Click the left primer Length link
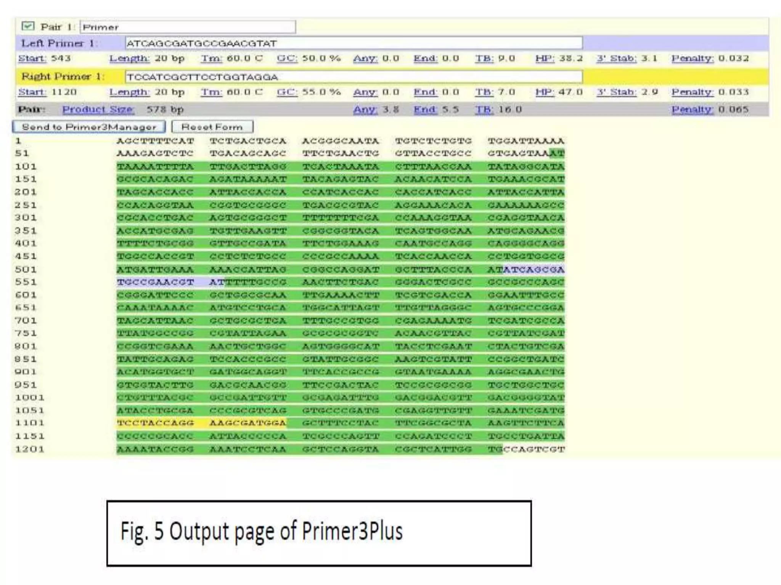 click(x=129, y=59)
